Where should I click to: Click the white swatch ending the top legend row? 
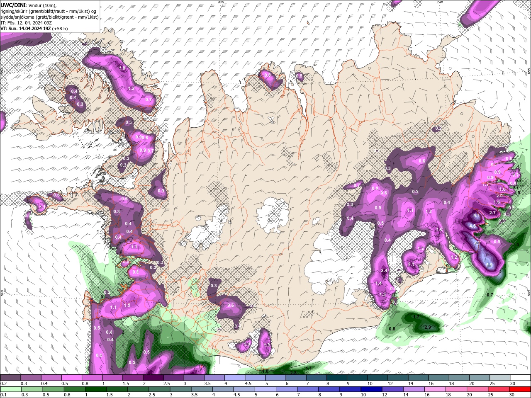pos(521,378)
